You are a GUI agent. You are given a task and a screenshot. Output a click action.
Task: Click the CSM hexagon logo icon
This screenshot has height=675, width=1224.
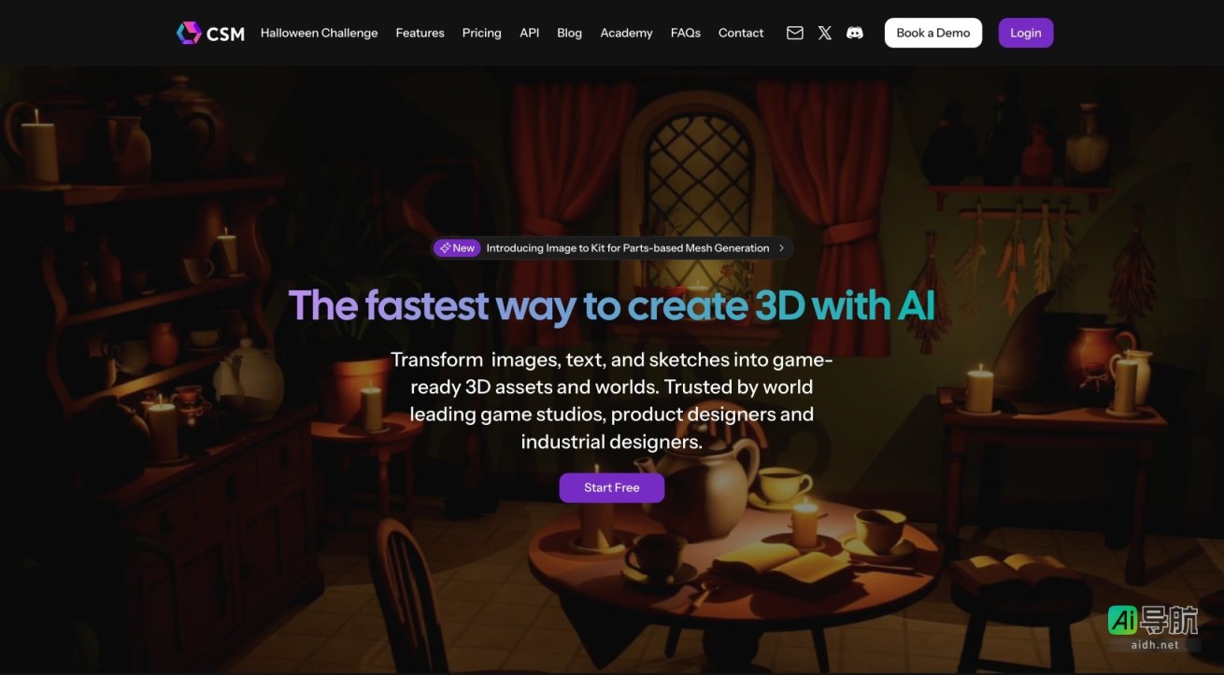coord(189,33)
